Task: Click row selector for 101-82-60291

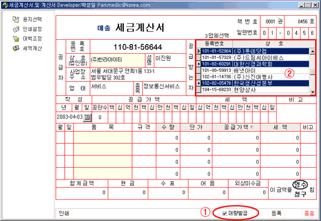Action: click(198, 64)
